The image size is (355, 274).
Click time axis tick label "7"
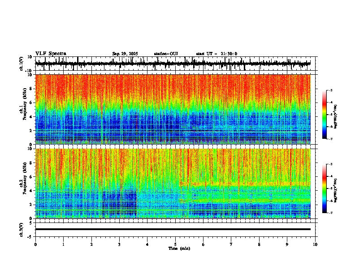tap(231, 244)
